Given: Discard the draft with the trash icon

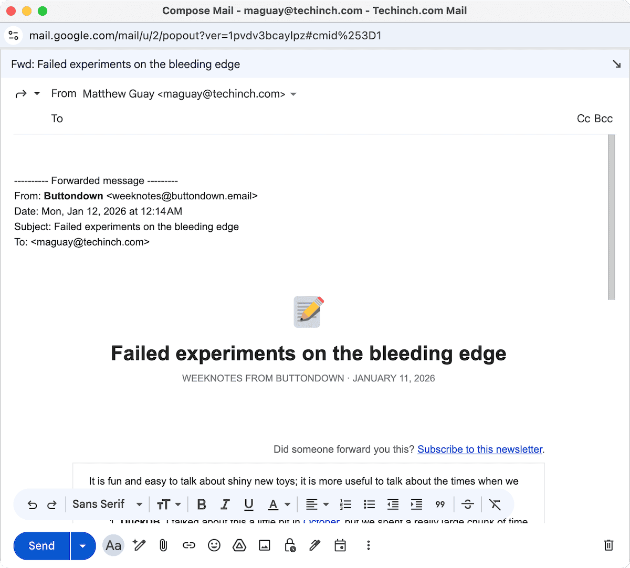Looking at the screenshot, I should pyautogui.click(x=608, y=545).
